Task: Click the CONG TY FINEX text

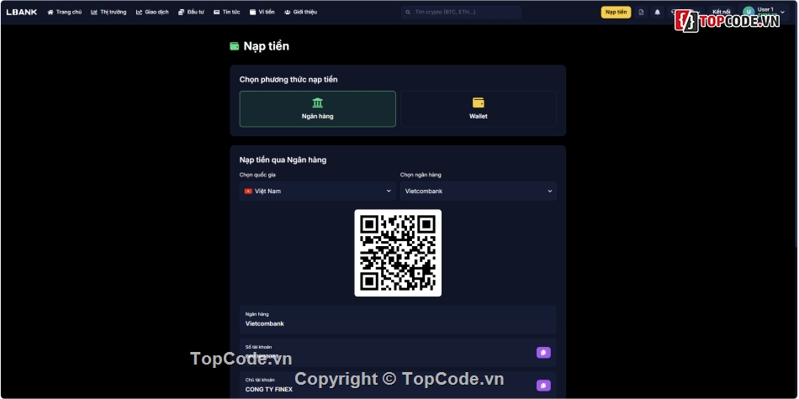Action: coord(269,389)
